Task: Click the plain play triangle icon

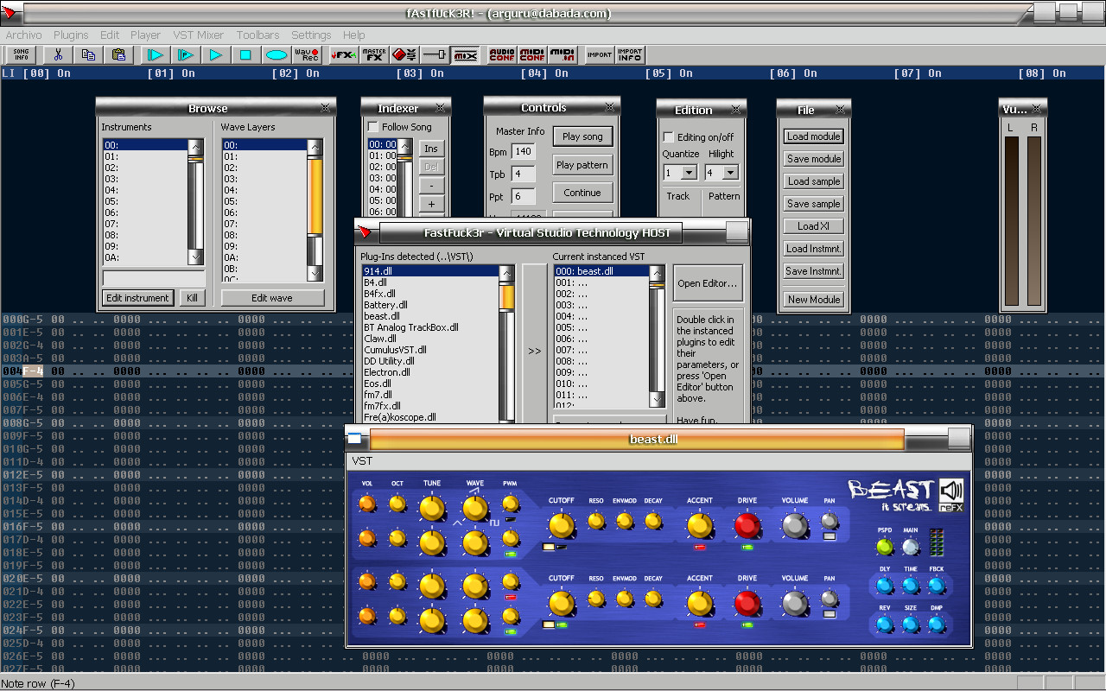Action: (x=216, y=54)
